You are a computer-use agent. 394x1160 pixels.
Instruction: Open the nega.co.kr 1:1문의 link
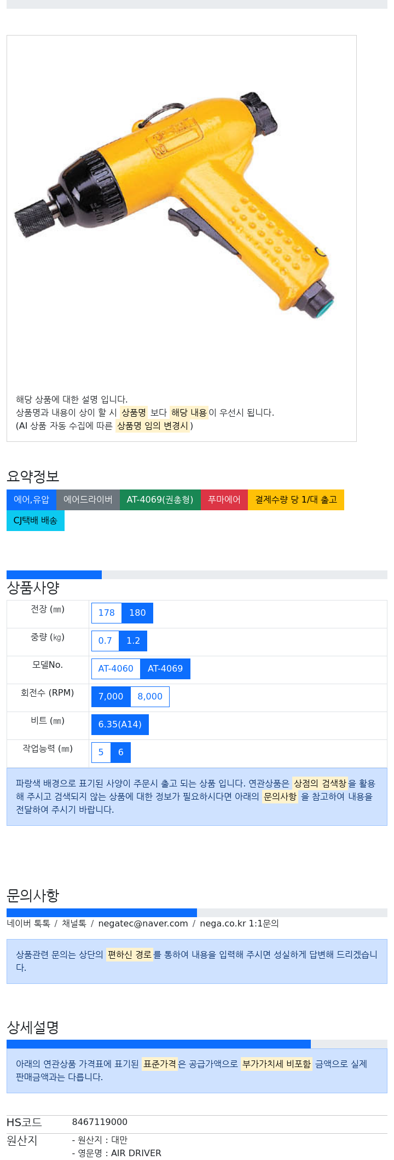239,924
